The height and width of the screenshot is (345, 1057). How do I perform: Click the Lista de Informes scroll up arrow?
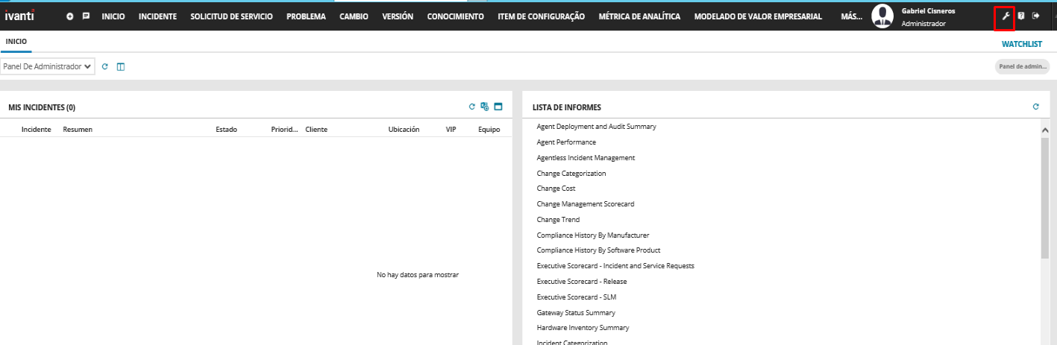(1044, 130)
